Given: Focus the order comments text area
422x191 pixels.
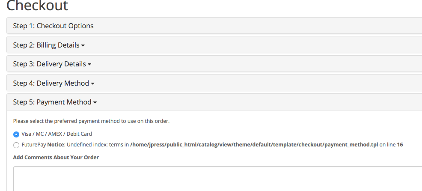Looking at the screenshot, I should [217, 179].
